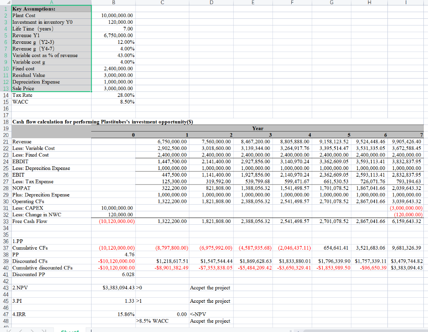Select Year 1 variable cost 2,902,500.00
428x332 pixels.
click(162, 148)
